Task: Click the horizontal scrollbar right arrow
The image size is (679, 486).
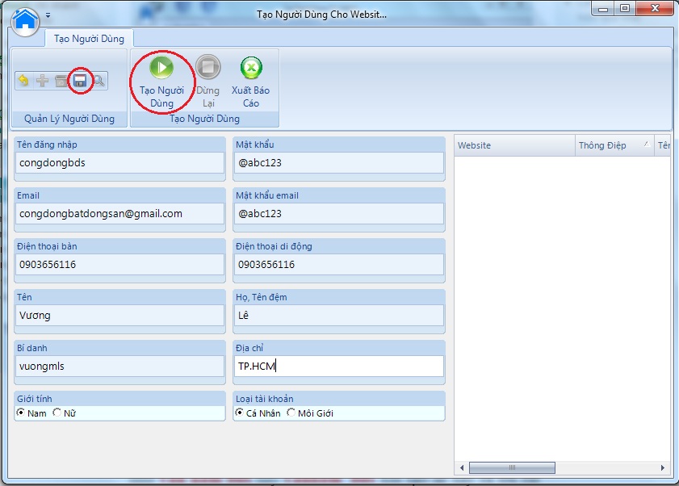Action: point(663,467)
